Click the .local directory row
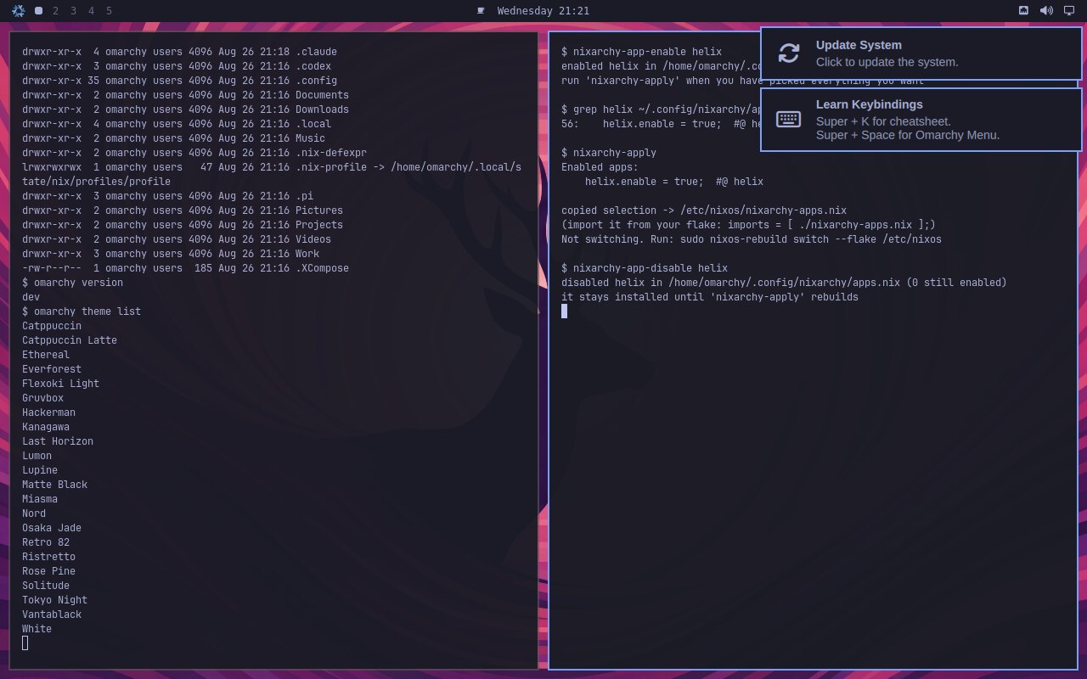Screen dimensions: 1087x679 tap(177, 124)
